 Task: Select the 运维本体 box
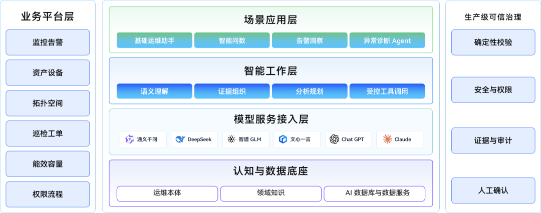167,193
